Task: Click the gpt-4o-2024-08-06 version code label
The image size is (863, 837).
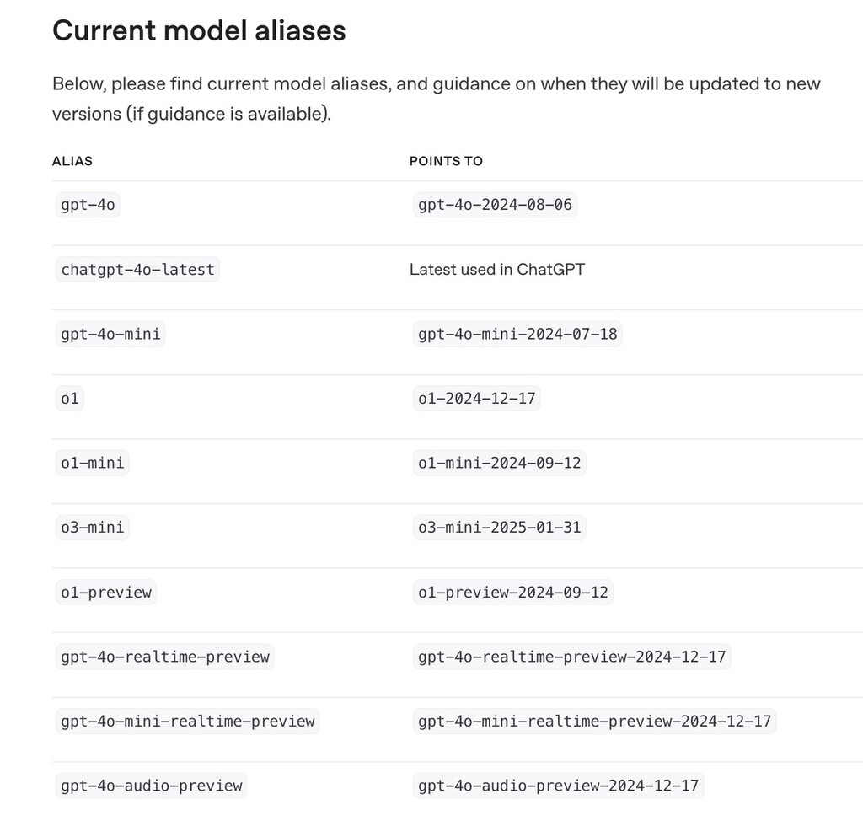Action: click(x=496, y=205)
